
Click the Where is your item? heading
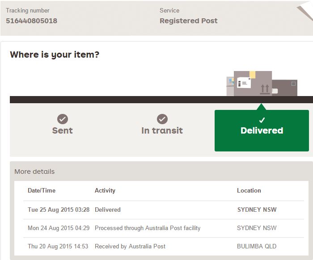pos(55,55)
